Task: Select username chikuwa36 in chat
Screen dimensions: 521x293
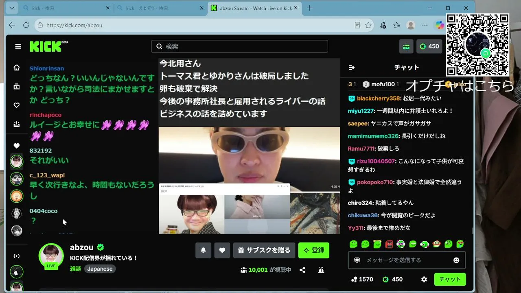Action: pyautogui.click(x=363, y=215)
